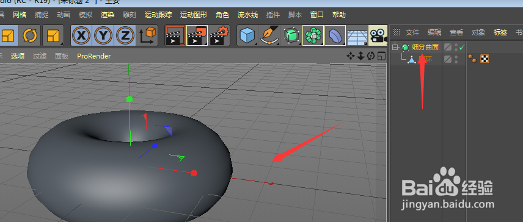Open the 流水线 menu

click(248, 15)
